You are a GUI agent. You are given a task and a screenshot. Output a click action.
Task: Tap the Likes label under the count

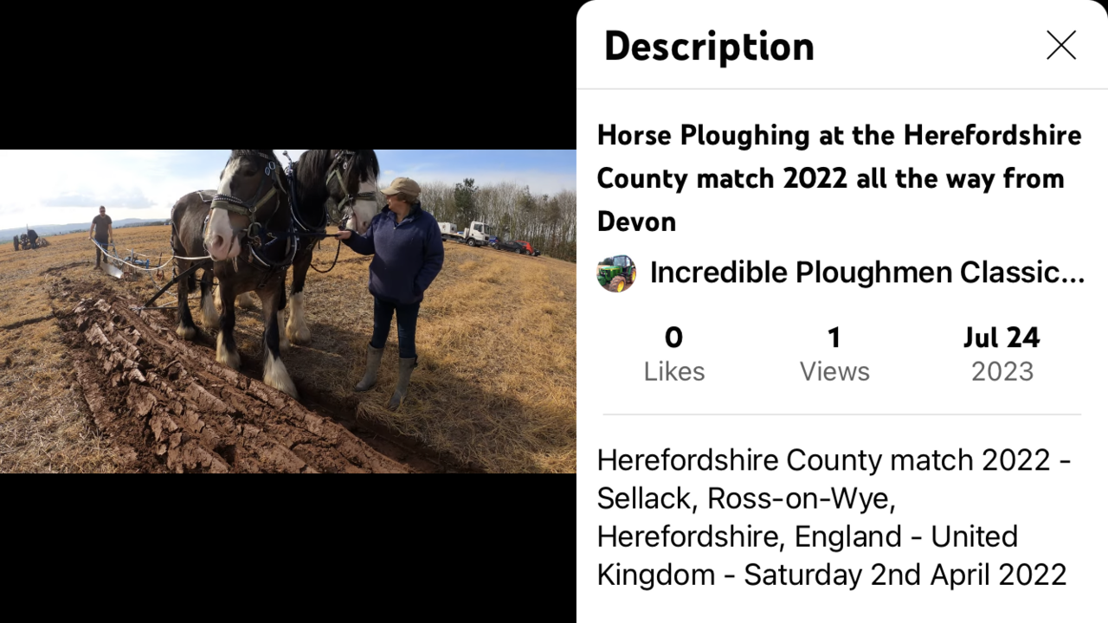click(x=673, y=371)
